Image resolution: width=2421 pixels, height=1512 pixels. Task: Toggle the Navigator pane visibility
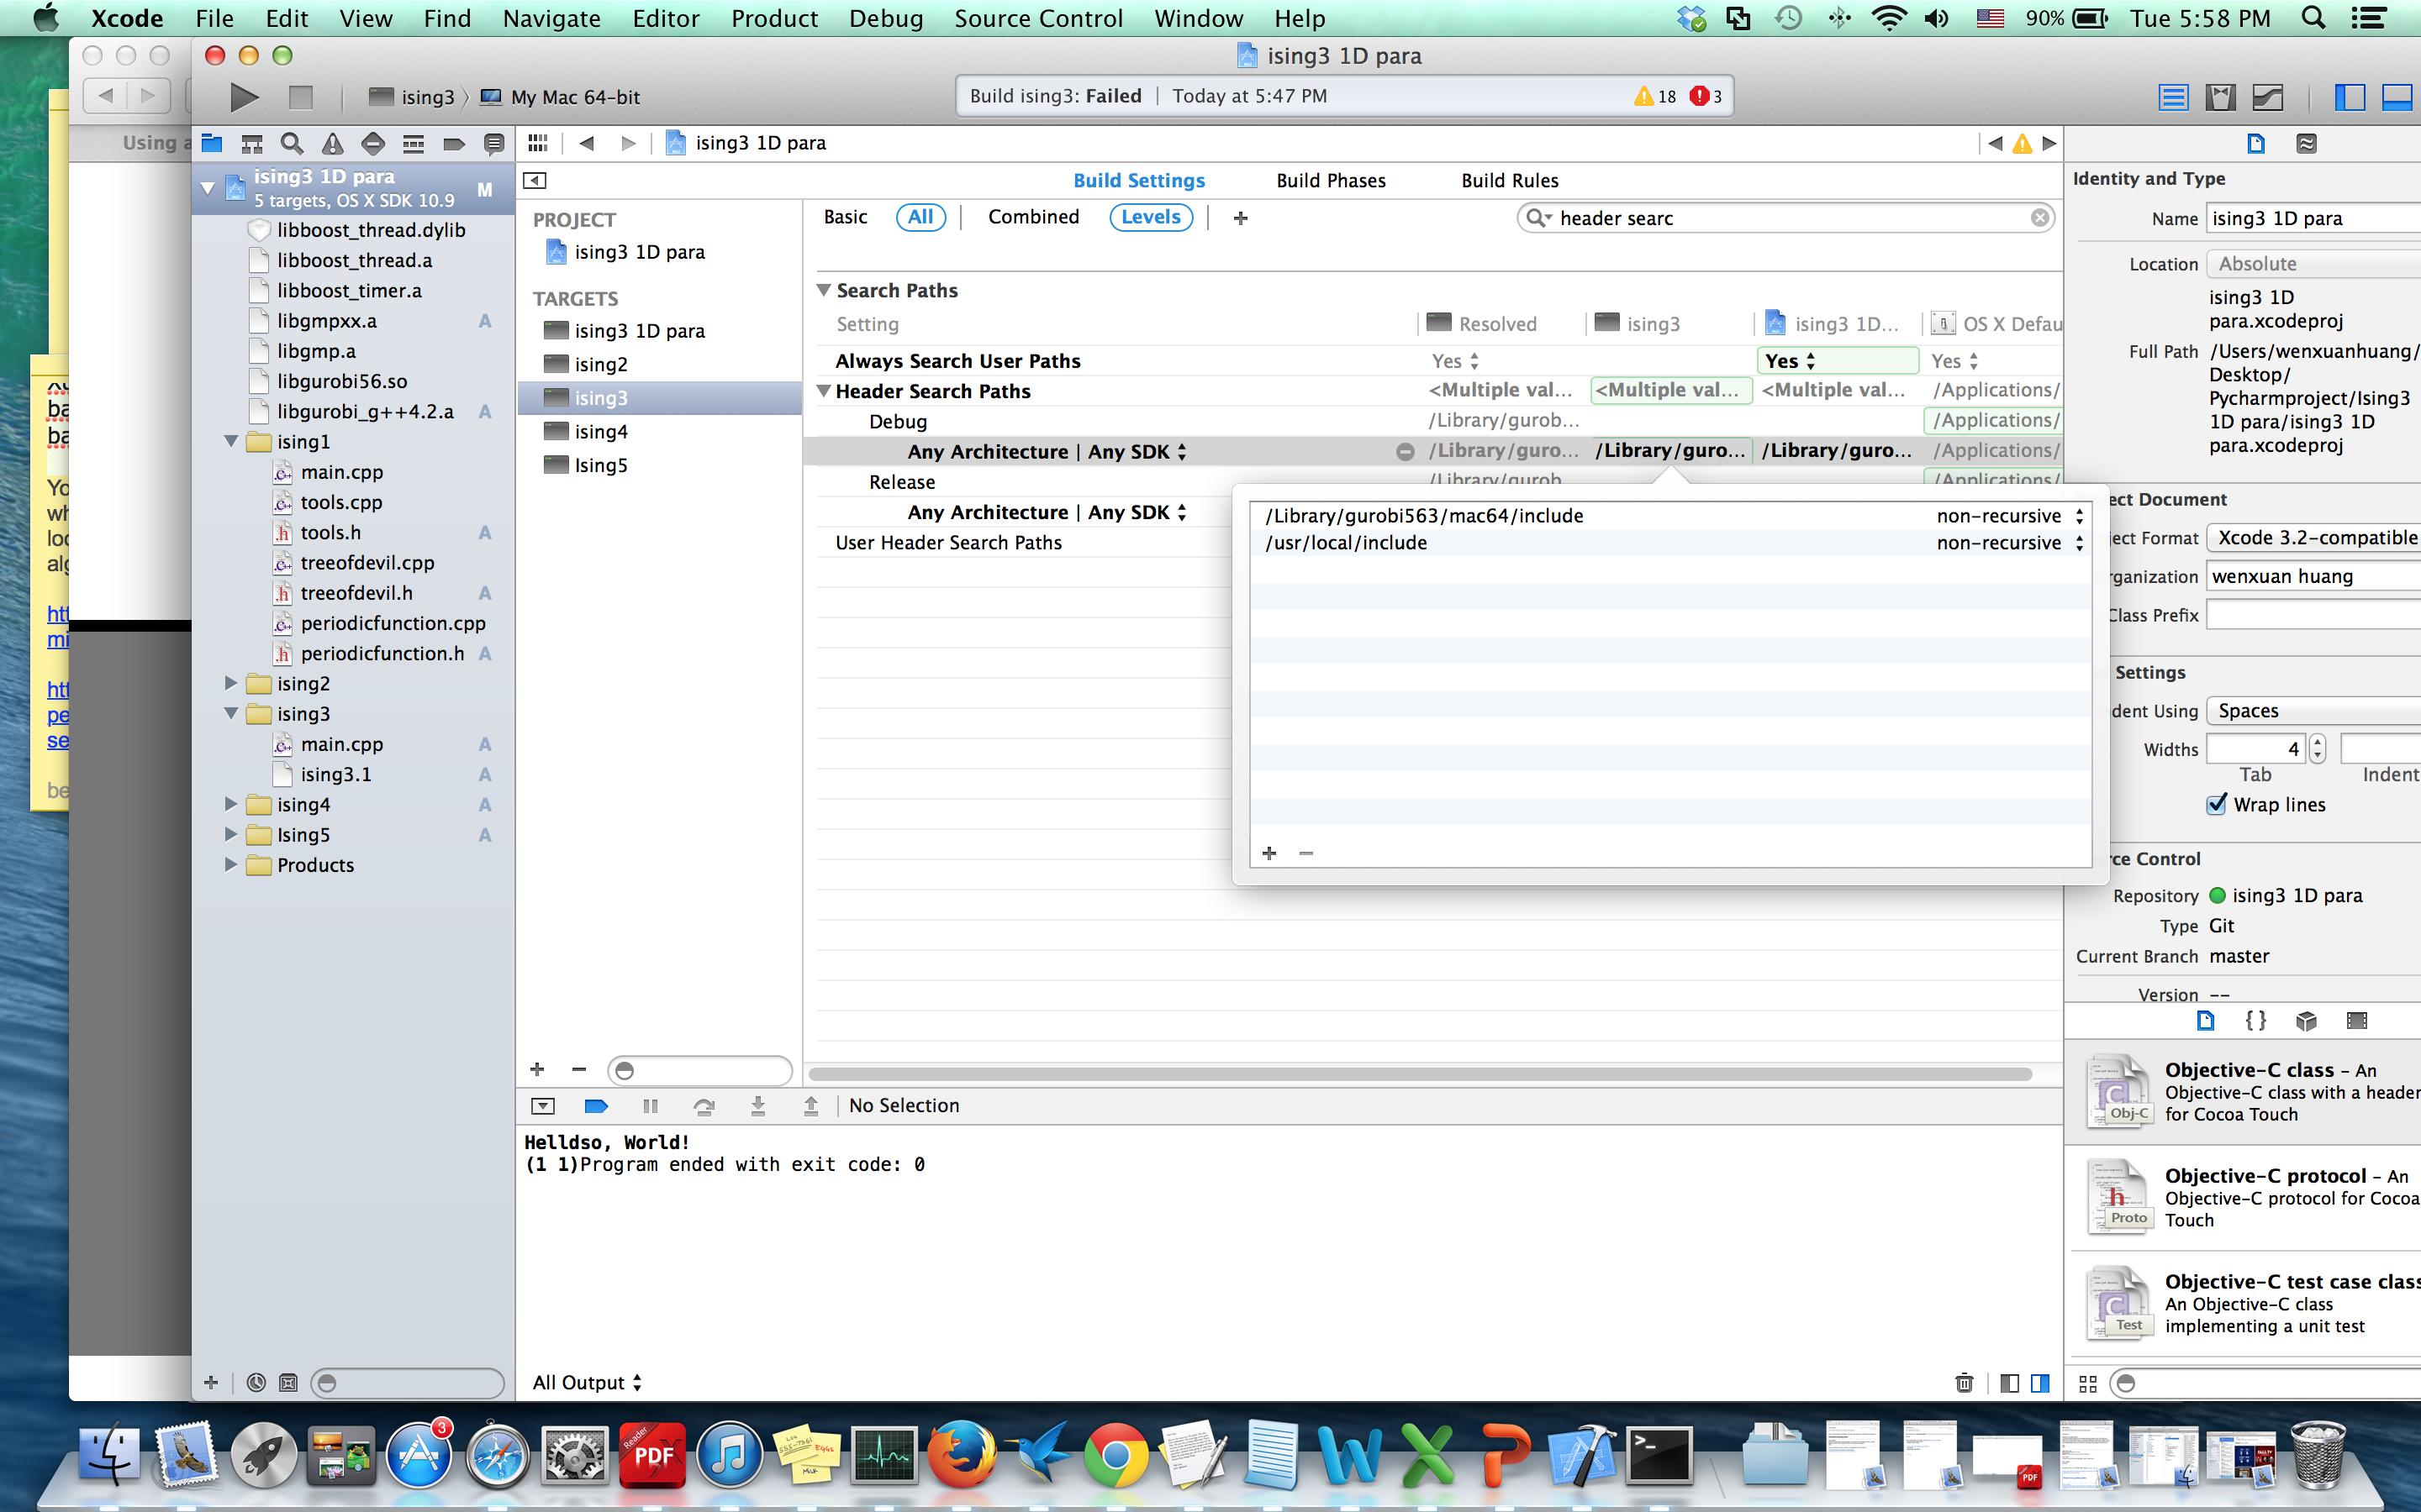click(2349, 97)
